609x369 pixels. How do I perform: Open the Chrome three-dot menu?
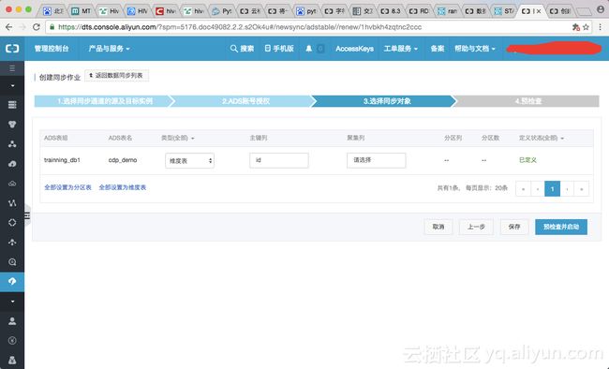pos(601,27)
